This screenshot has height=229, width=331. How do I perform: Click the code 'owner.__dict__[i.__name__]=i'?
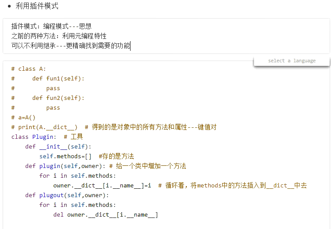click(102, 185)
